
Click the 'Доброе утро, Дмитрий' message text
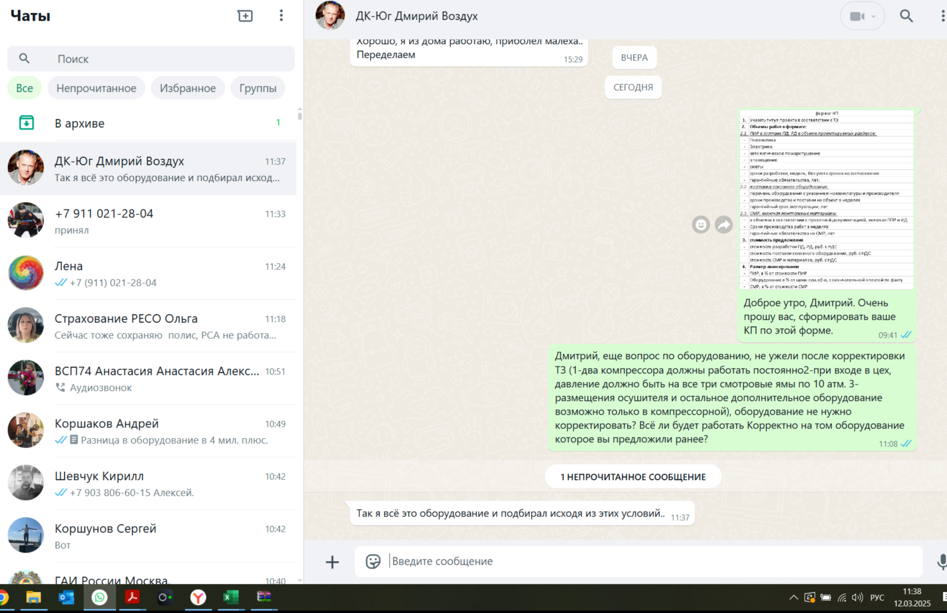819,317
